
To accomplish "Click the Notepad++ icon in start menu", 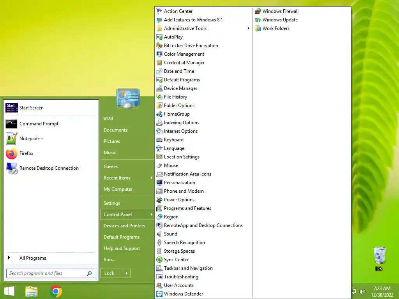I will point(12,139).
